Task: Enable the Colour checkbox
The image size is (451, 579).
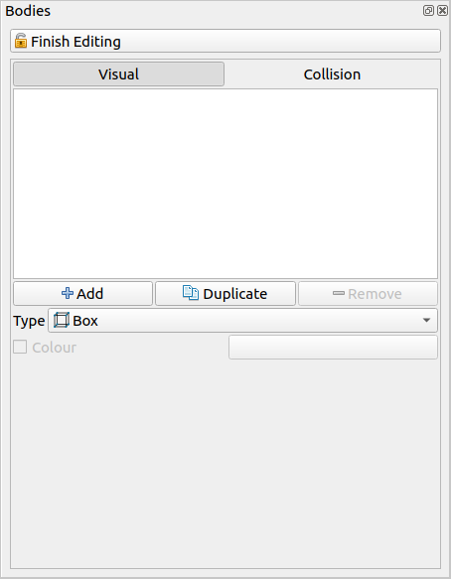Action: click(x=20, y=348)
